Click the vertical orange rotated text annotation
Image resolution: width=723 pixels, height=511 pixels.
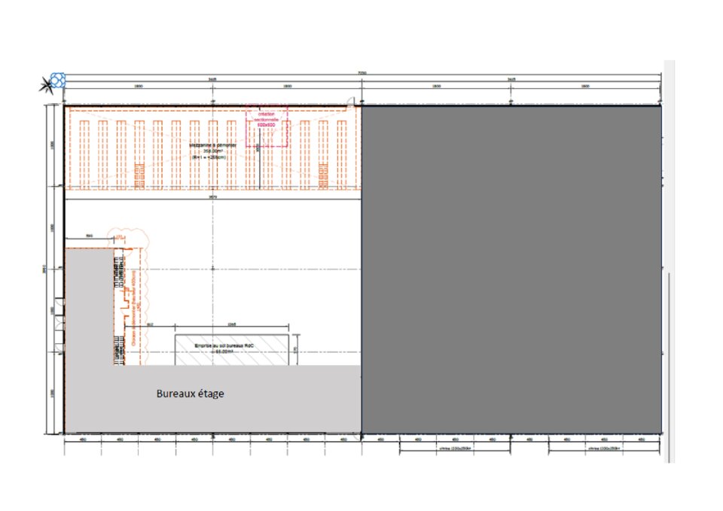[136, 301]
